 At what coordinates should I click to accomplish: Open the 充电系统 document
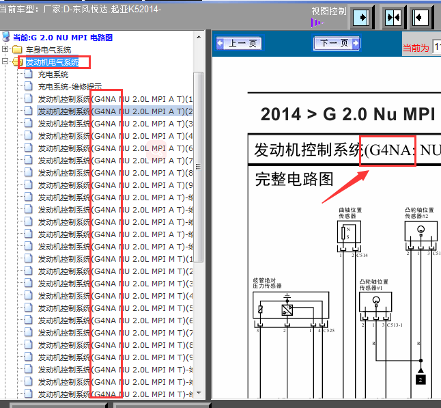pyautogui.click(x=53, y=74)
